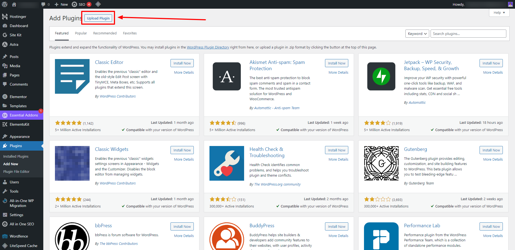Open the home site icon in admin bar

(x=14, y=4)
